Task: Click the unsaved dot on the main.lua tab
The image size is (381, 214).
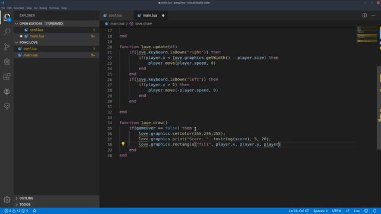Action: tap(163, 15)
